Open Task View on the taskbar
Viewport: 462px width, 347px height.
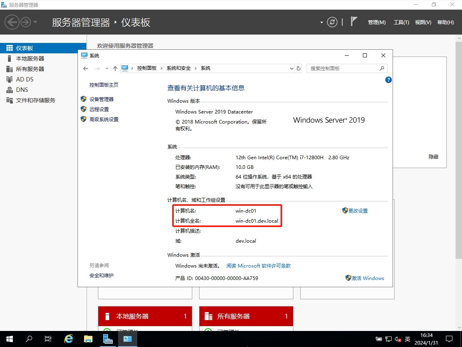coord(48,339)
